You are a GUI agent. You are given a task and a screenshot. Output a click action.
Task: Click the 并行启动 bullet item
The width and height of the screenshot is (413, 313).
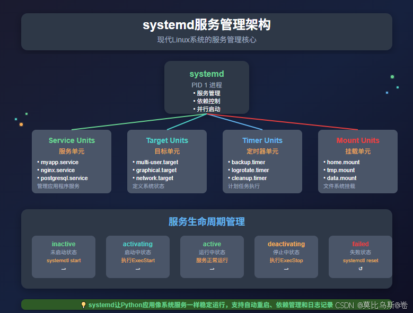207,109
